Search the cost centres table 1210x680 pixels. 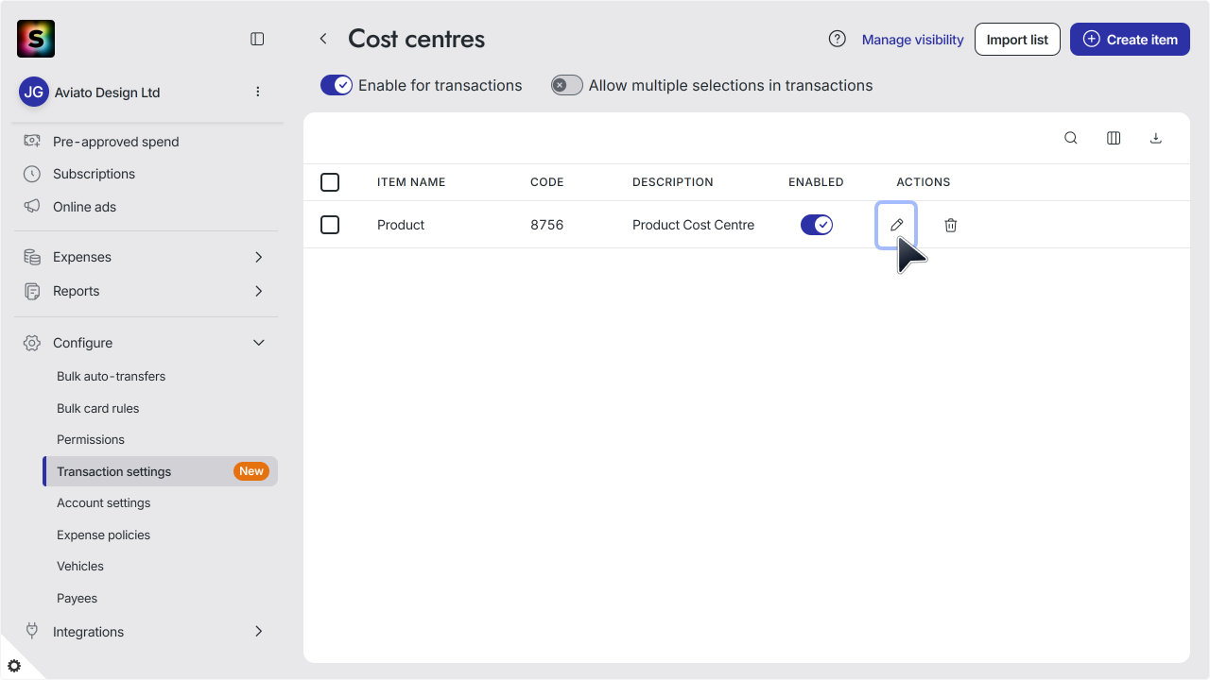1071,138
